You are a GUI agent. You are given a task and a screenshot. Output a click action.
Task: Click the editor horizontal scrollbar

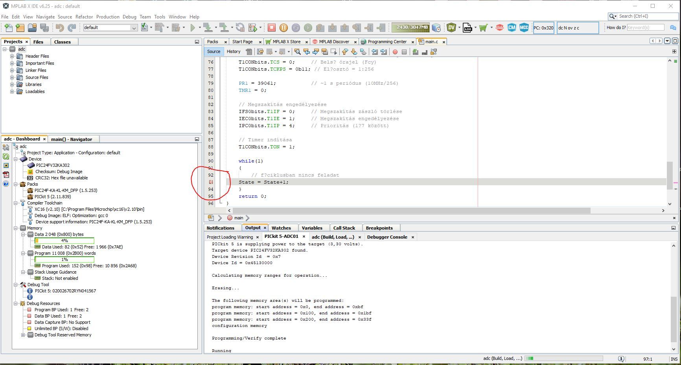411,210
